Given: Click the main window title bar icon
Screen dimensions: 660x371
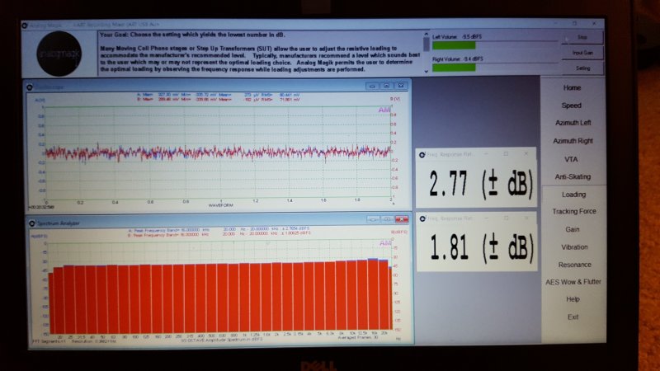Looking at the screenshot, I should (25, 26).
